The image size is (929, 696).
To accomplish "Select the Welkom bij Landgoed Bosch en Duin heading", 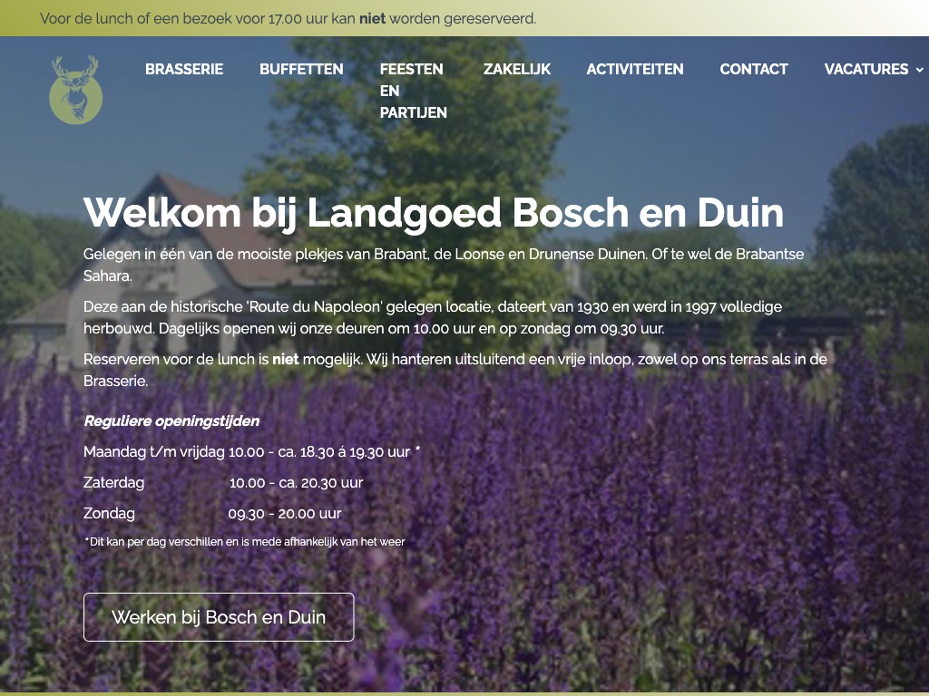I will click(434, 212).
